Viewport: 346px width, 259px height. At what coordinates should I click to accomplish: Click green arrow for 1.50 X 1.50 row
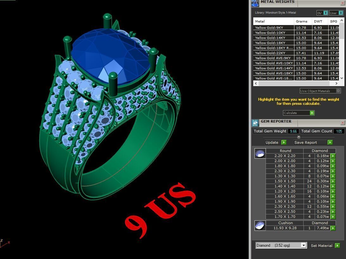(x=333, y=181)
